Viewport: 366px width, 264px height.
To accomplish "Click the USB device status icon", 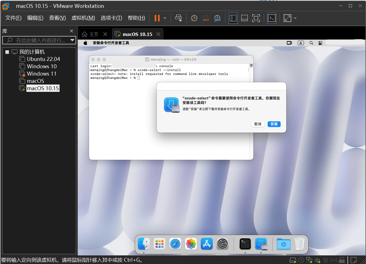I will click(x=342, y=260).
